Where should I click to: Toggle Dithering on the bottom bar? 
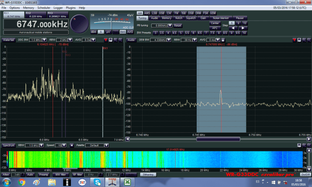(148, 175)
